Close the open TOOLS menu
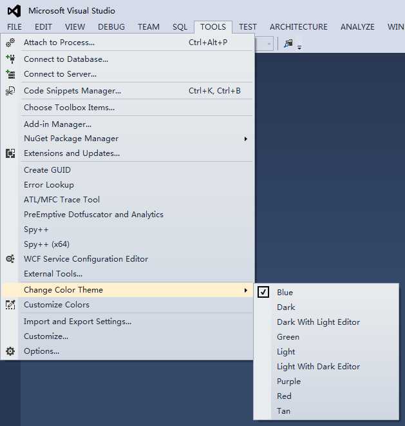 (x=213, y=27)
